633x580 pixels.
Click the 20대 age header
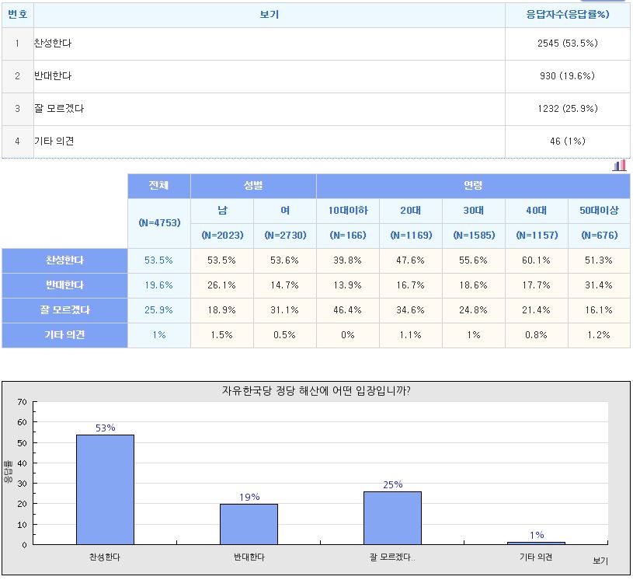pyautogui.click(x=411, y=211)
